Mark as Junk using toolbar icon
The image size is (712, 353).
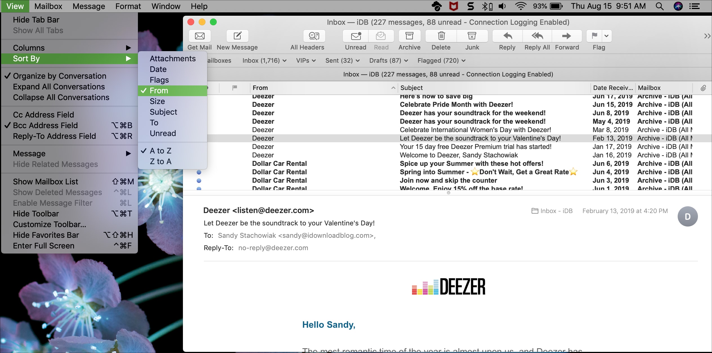coord(472,36)
